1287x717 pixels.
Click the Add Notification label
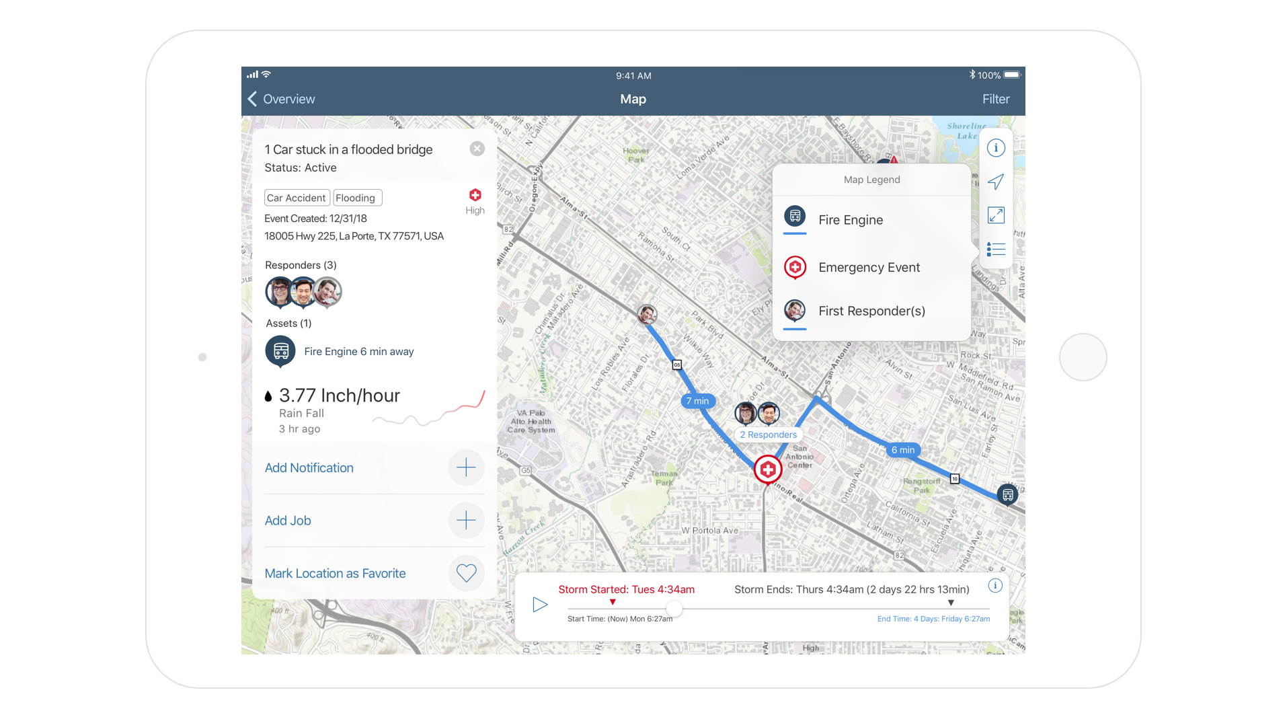tap(309, 468)
